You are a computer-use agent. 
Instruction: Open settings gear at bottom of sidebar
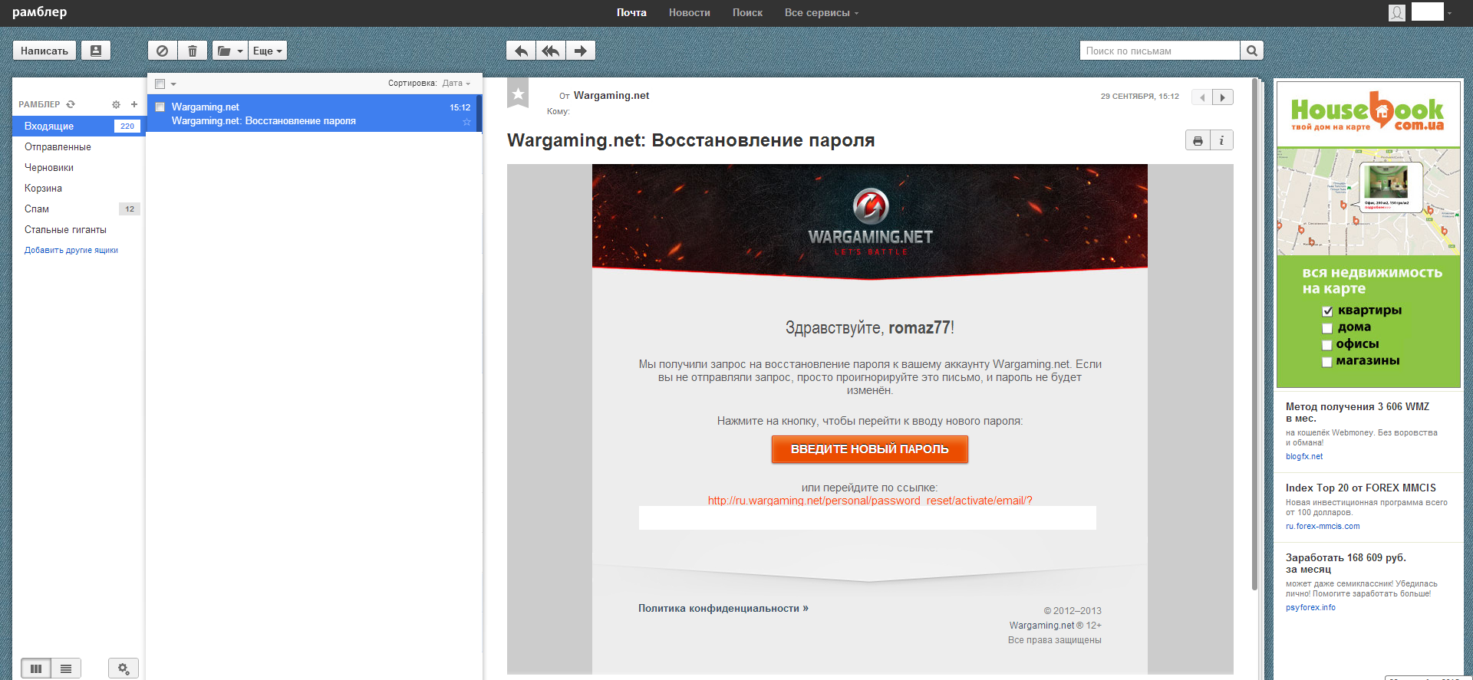123,669
